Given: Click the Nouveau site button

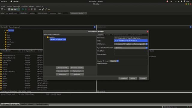Looking at the screenshot, I should coord(62,68).
